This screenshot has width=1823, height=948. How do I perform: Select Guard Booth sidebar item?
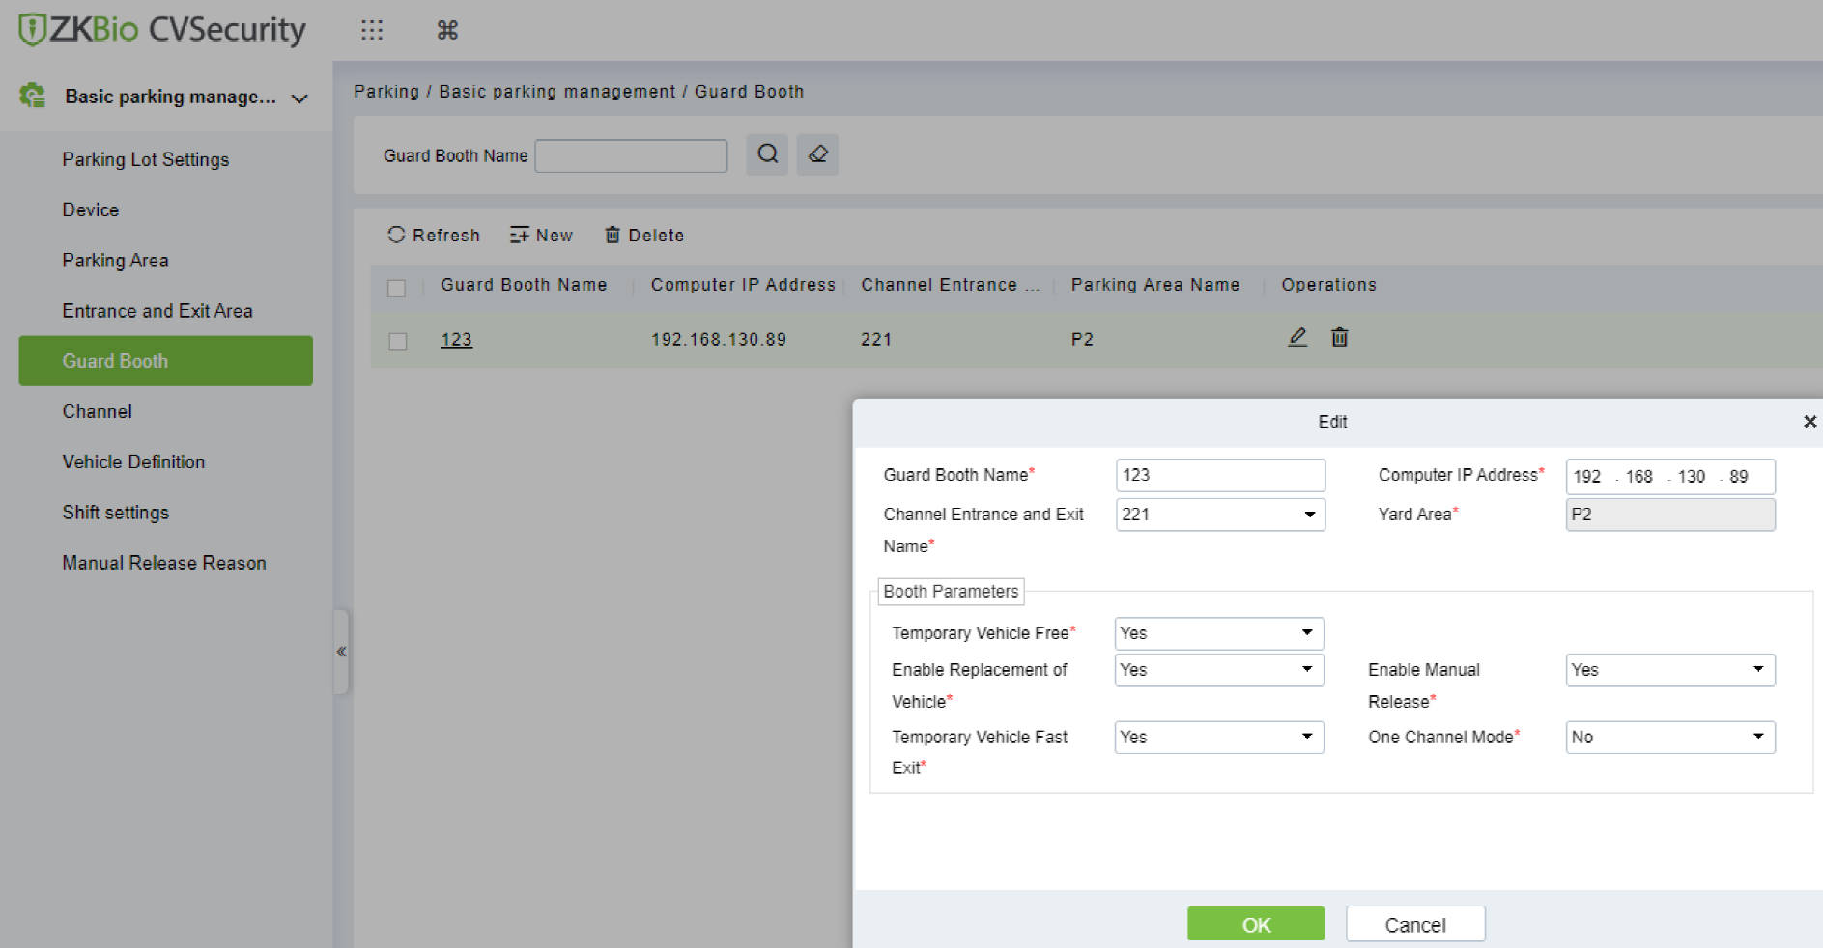[165, 361]
